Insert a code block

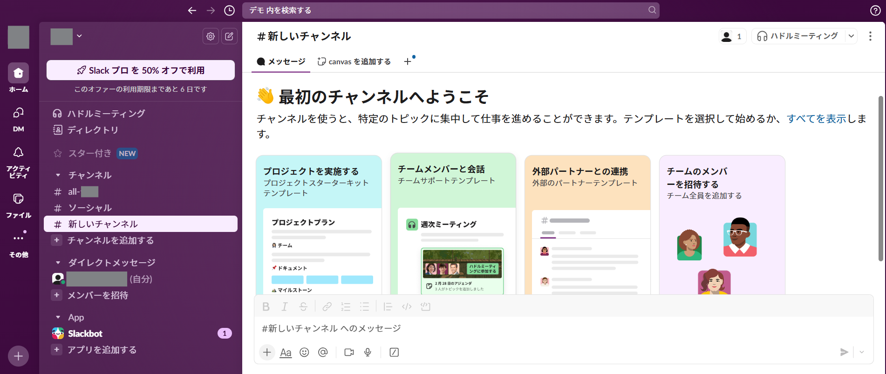425,306
